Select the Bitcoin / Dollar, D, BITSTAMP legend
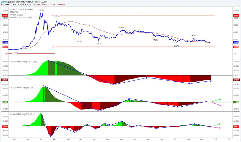 click(x=21, y=9)
